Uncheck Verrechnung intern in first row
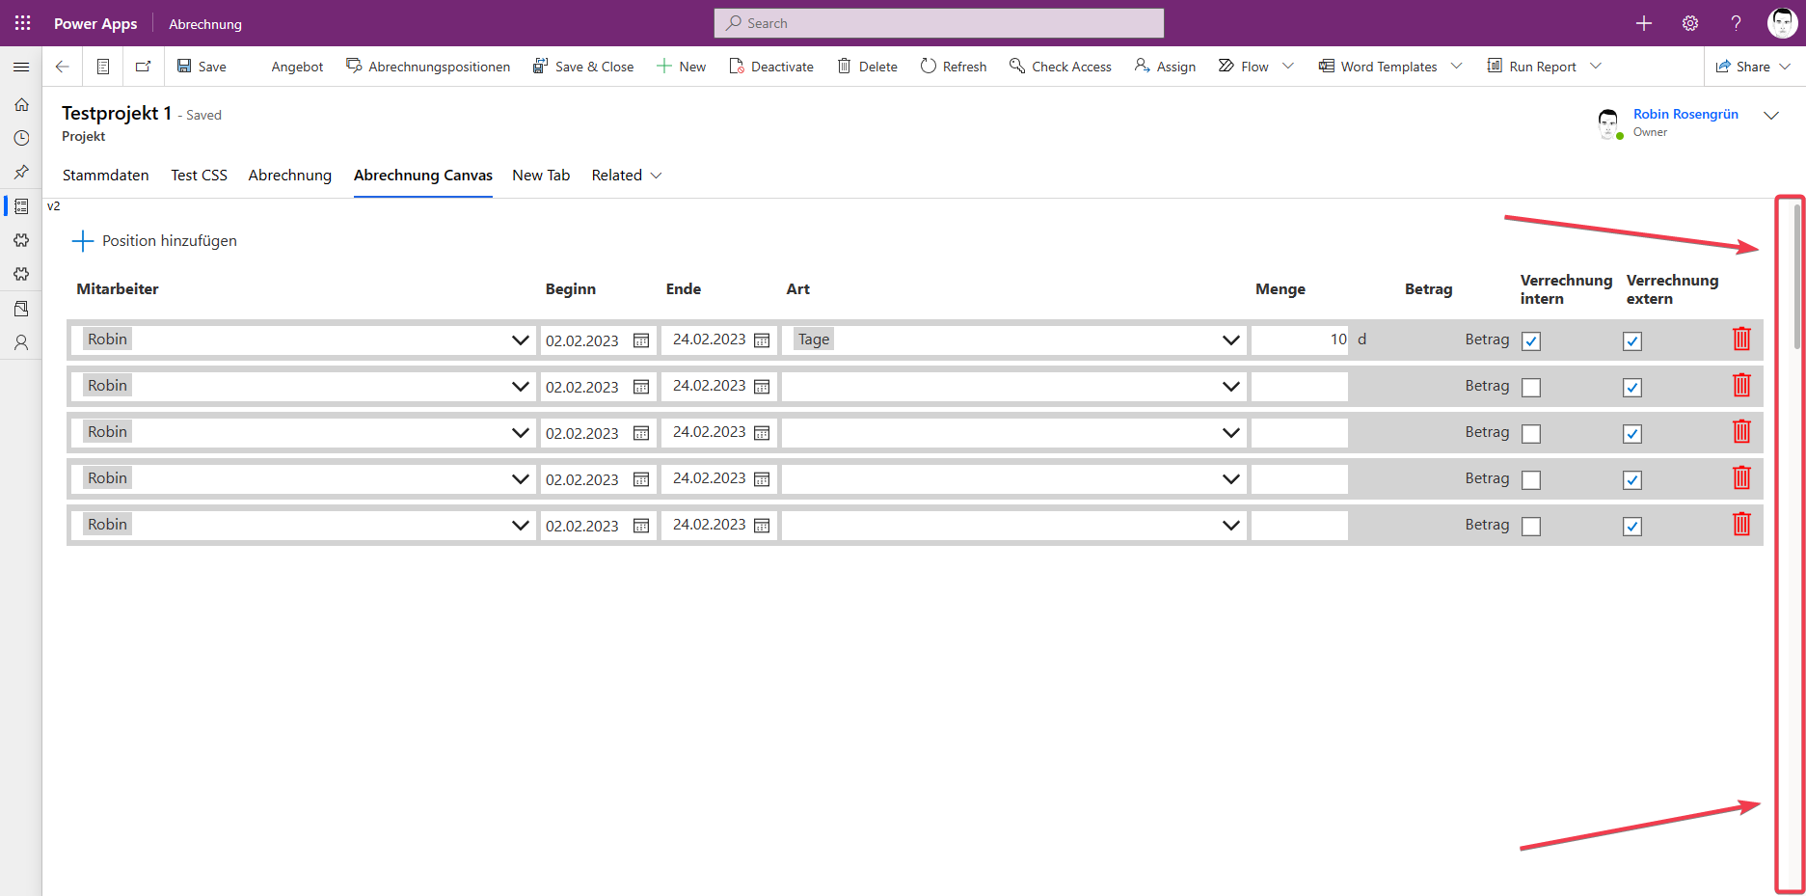This screenshot has height=896, width=1806. pos(1531,341)
